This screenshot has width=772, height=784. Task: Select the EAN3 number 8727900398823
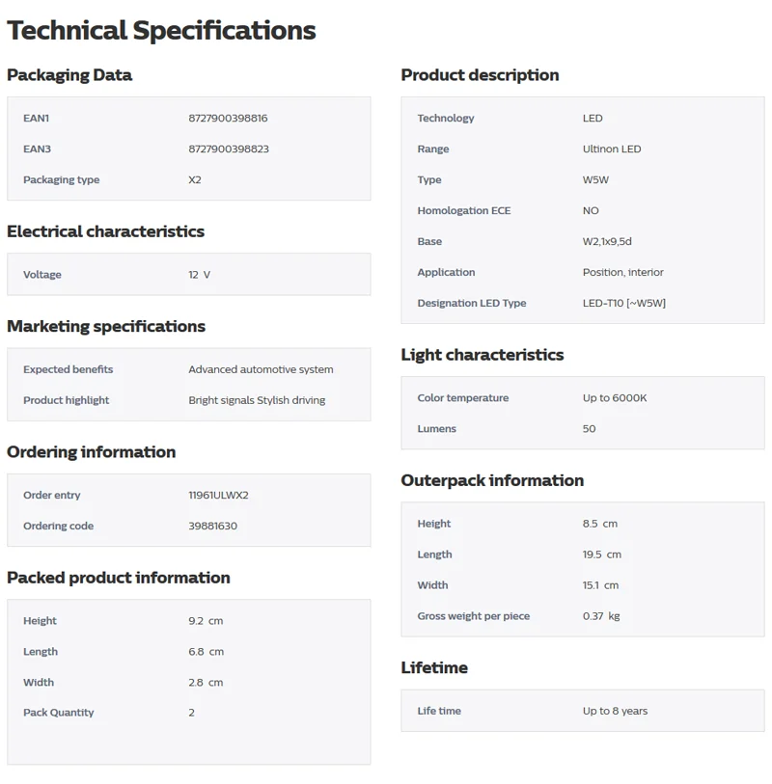(x=228, y=149)
